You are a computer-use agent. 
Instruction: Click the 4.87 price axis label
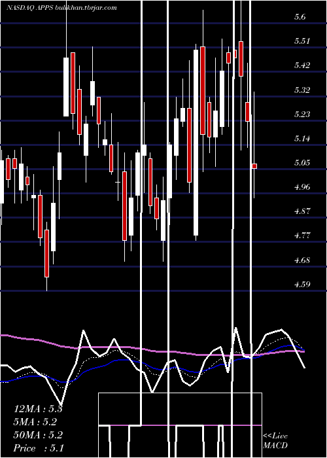(302, 211)
